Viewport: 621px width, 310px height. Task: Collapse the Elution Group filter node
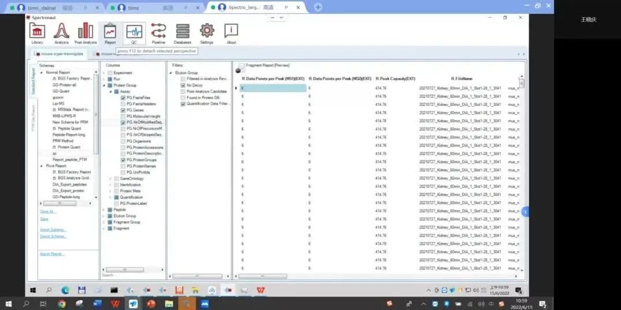171,73
